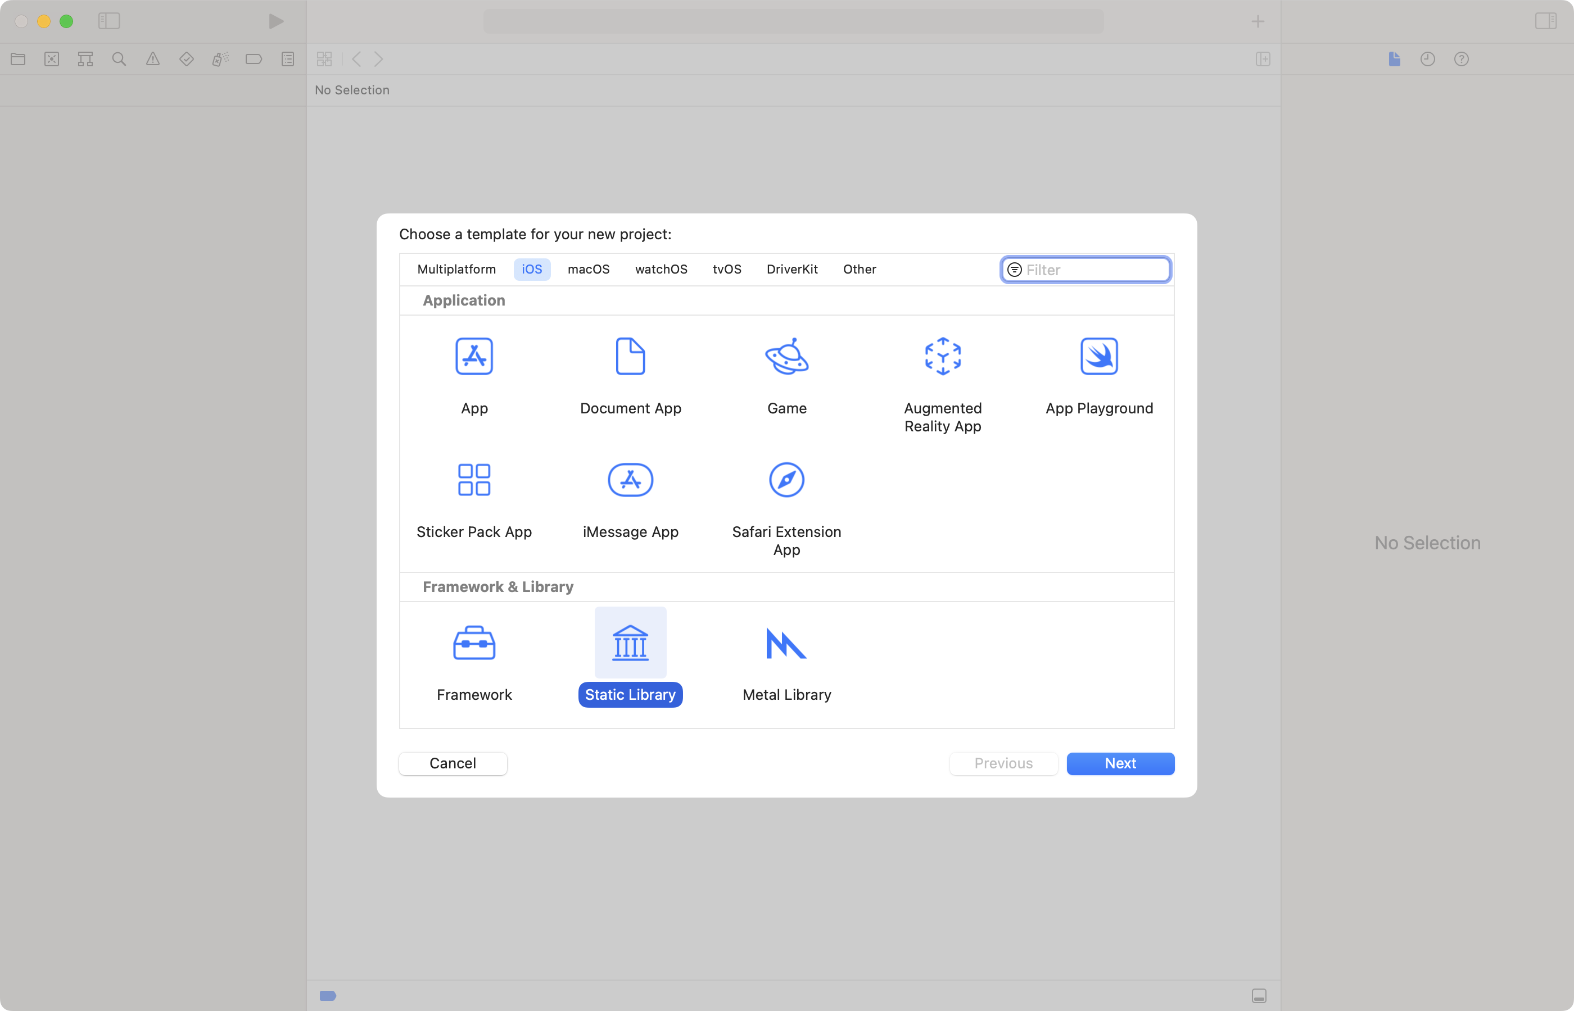Switch to the macOS platform tab
The height and width of the screenshot is (1011, 1574).
click(588, 269)
